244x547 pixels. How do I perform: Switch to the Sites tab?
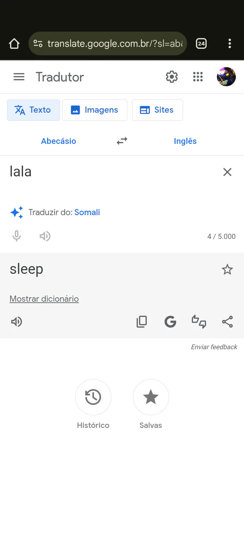tap(158, 110)
